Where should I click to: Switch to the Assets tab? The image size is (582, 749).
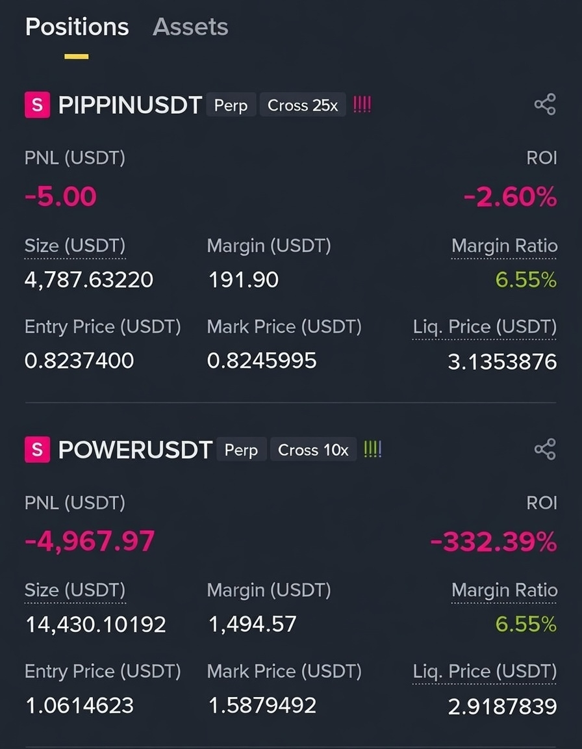[190, 27]
